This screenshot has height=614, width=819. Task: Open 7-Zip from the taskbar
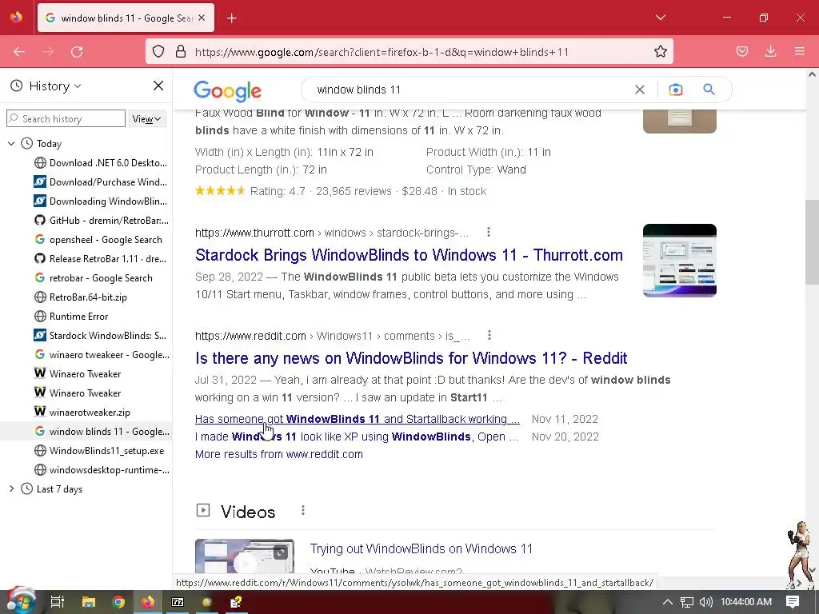178,602
